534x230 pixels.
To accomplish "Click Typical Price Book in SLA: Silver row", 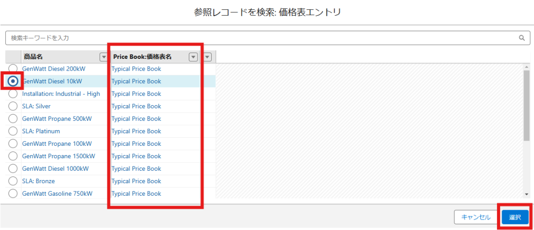I will click(x=136, y=106).
